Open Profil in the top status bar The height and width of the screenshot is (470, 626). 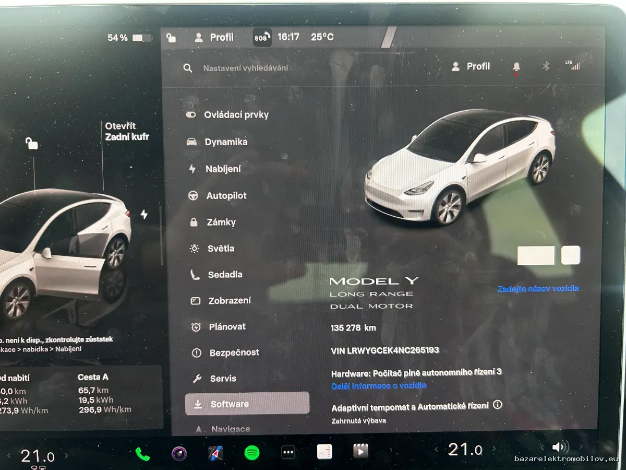tap(214, 38)
